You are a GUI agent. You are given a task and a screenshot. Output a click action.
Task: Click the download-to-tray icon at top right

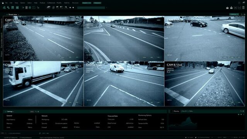(227, 8)
